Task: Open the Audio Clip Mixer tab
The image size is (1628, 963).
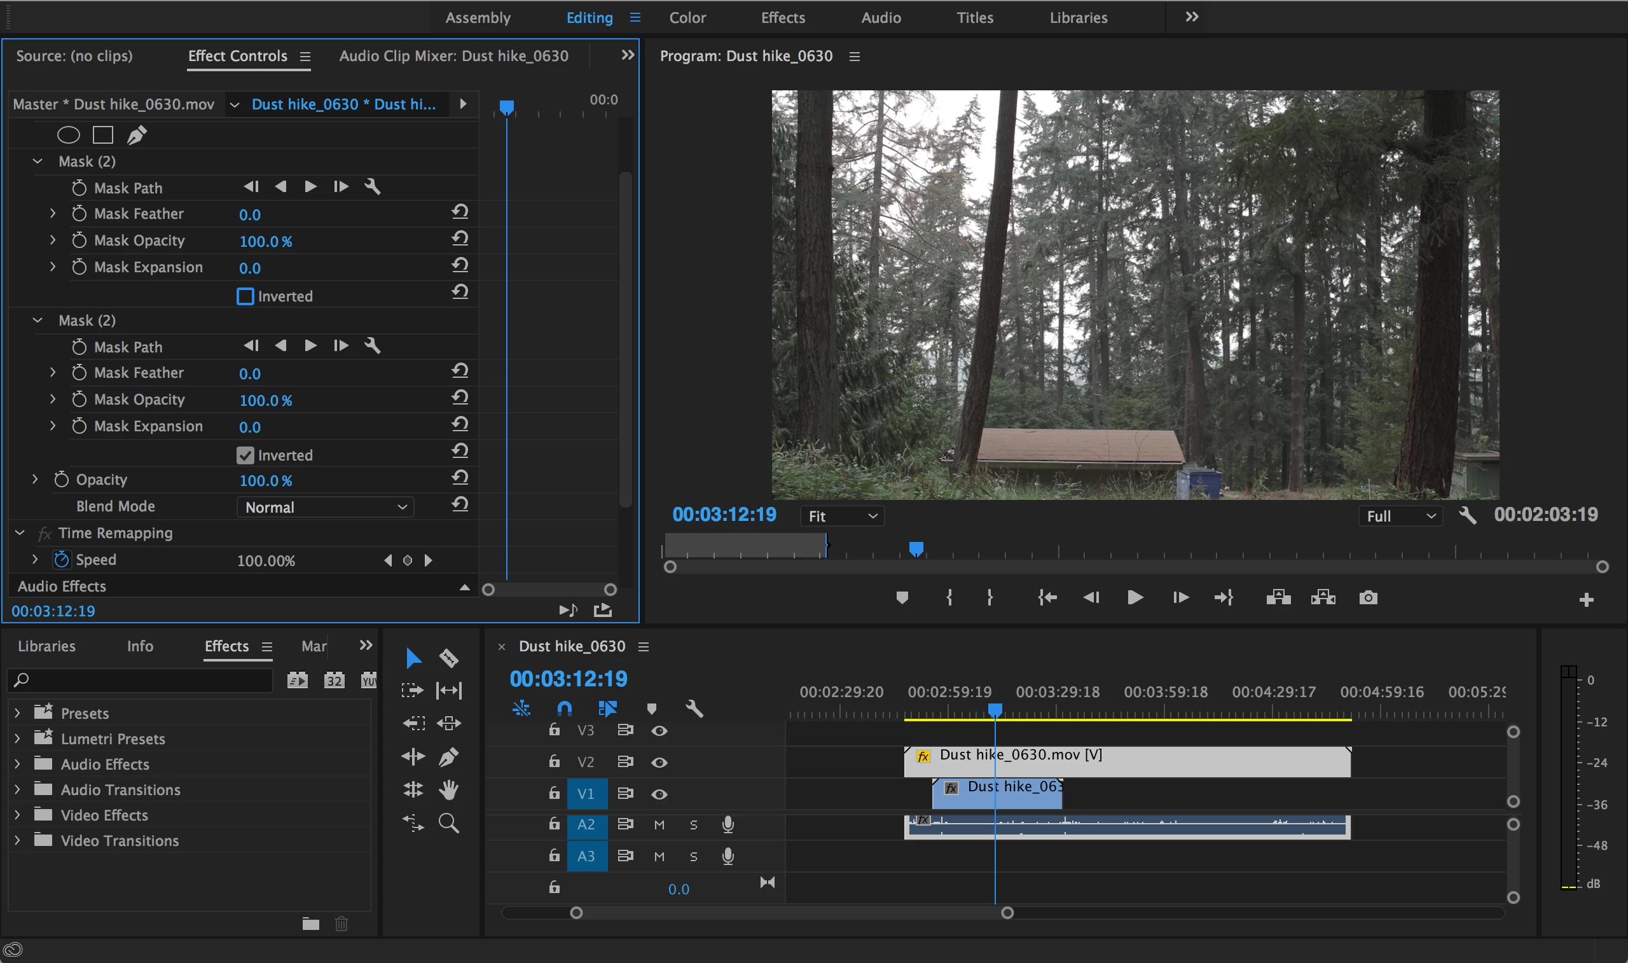Action: 453,56
